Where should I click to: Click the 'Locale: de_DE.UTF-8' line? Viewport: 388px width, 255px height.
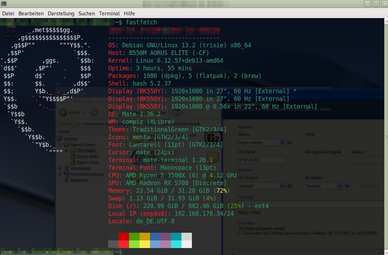click(141, 221)
